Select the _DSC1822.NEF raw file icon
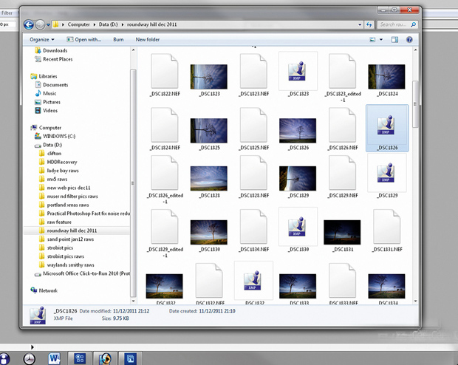Image resolution: width=458 pixels, height=365 pixels. (x=164, y=71)
